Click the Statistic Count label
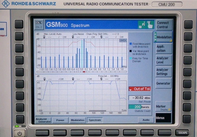Viewport: 197px width, 137px height. pyautogui.click(x=142, y=111)
